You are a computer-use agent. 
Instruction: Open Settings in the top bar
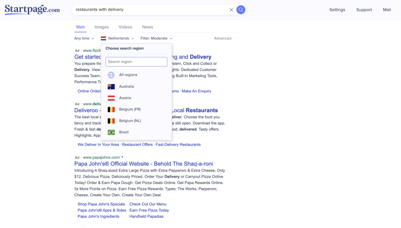(337, 10)
